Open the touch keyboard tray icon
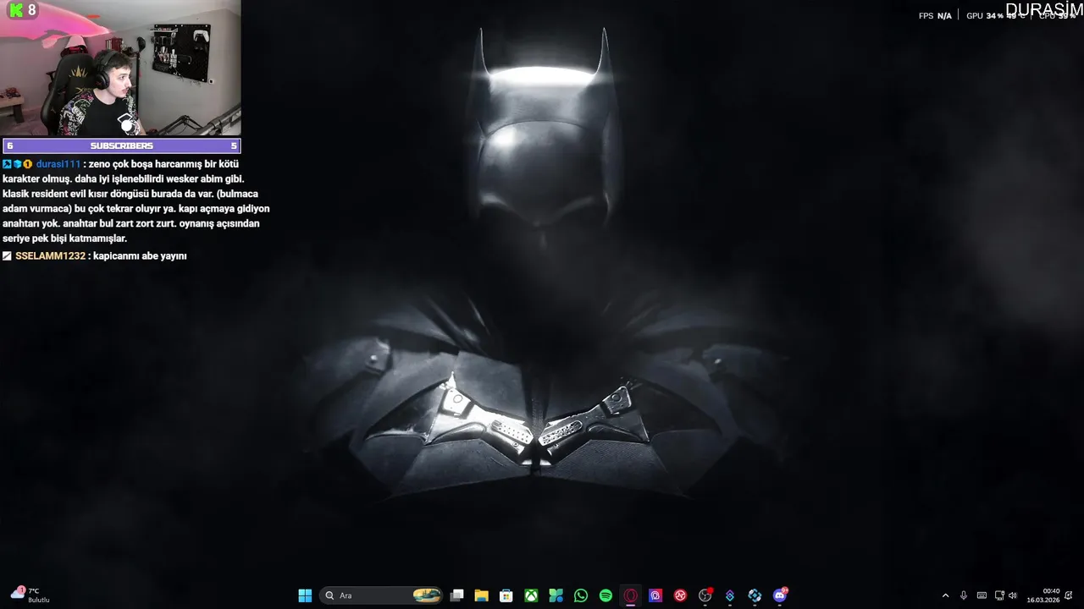This screenshot has width=1084, height=609. [x=982, y=595]
